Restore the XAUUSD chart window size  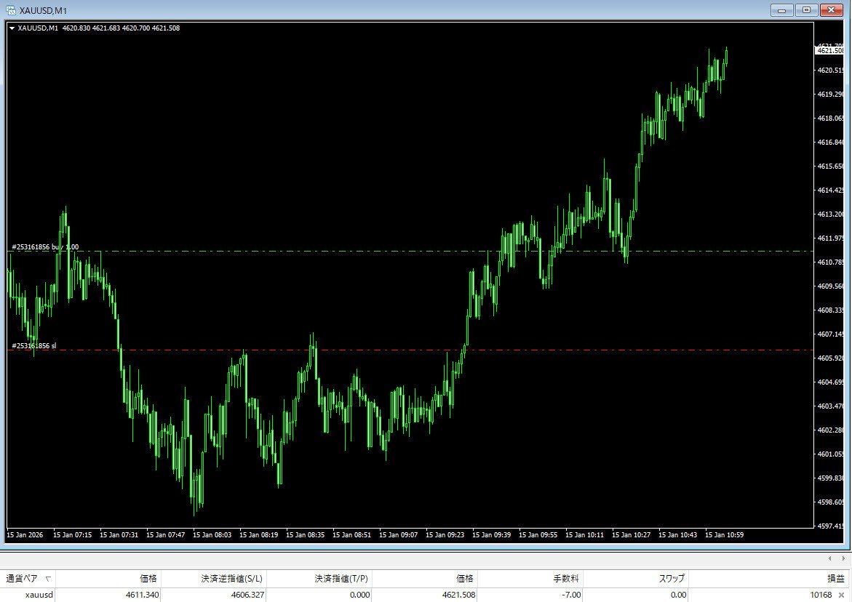[805, 9]
